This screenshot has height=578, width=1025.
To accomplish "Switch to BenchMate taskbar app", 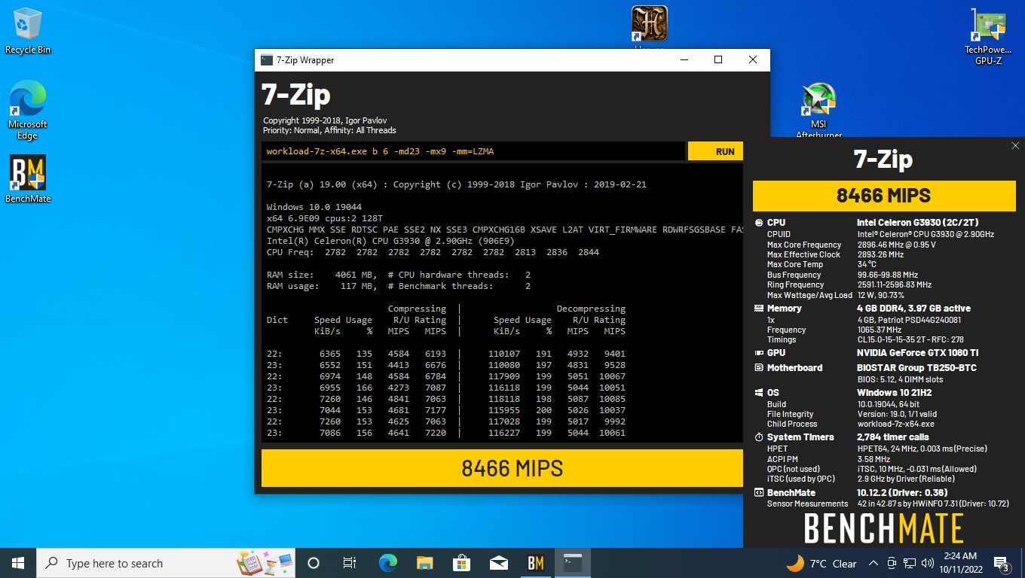I will (535, 563).
